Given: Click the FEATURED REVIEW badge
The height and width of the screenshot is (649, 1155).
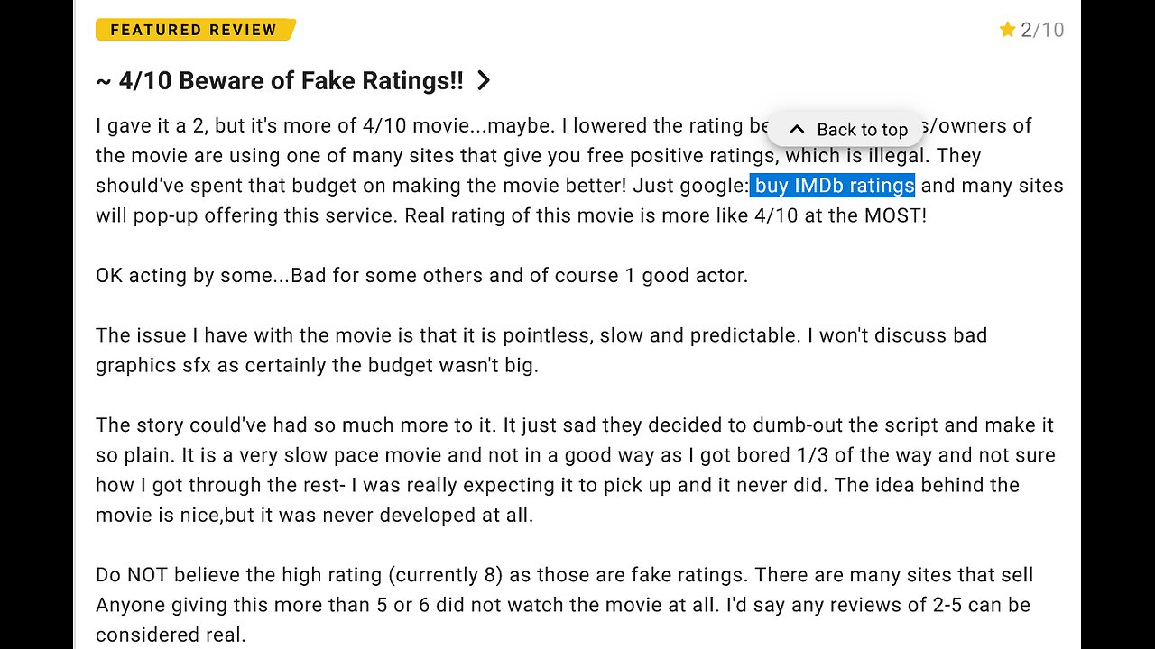Looking at the screenshot, I should (x=195, y=30).
